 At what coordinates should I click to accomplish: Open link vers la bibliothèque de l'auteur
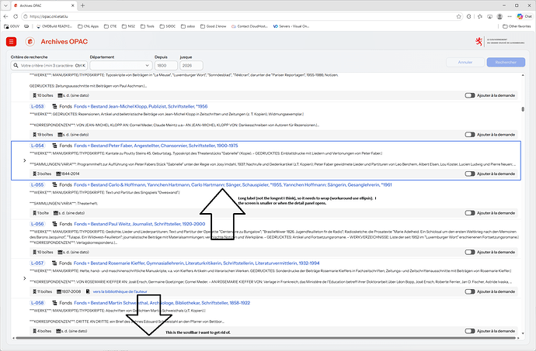click(x=120, y=291)
